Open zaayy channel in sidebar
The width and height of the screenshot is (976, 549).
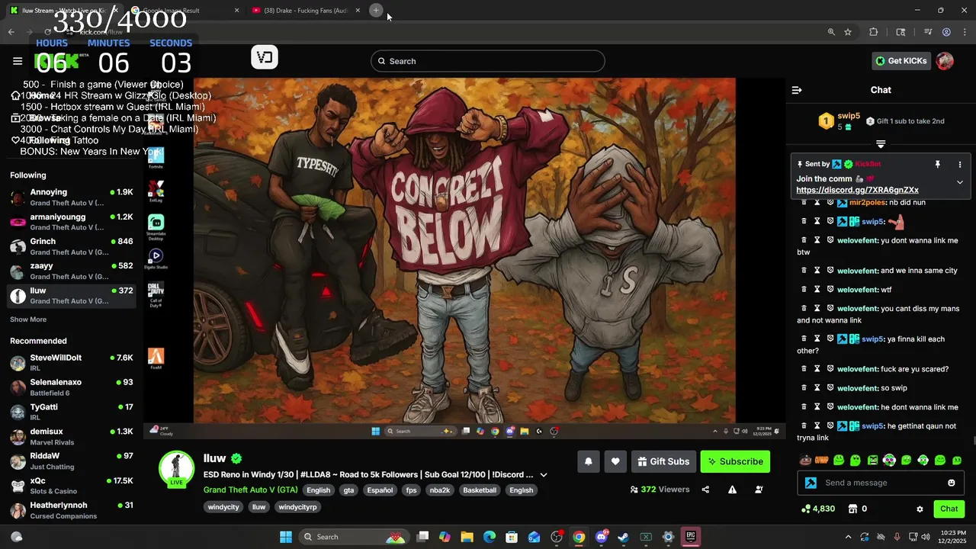(x=72, y=271)
